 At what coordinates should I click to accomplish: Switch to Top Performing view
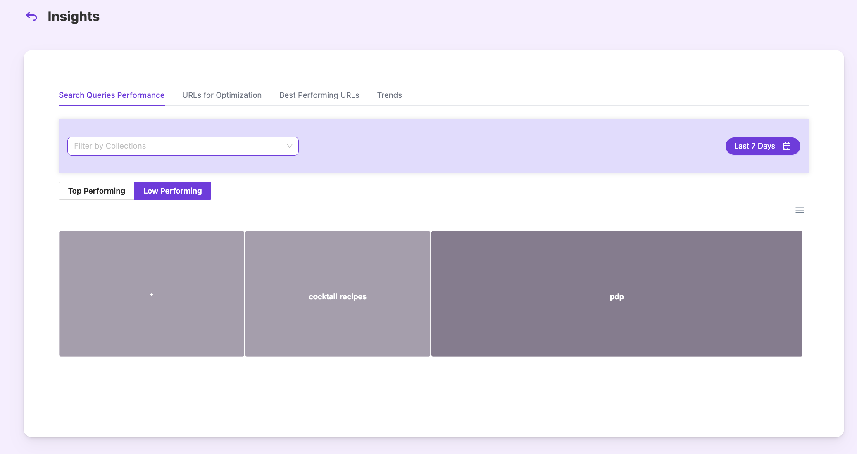(96, 191)
